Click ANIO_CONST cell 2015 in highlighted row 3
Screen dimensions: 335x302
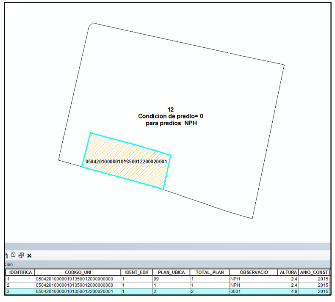click(314, 291)
